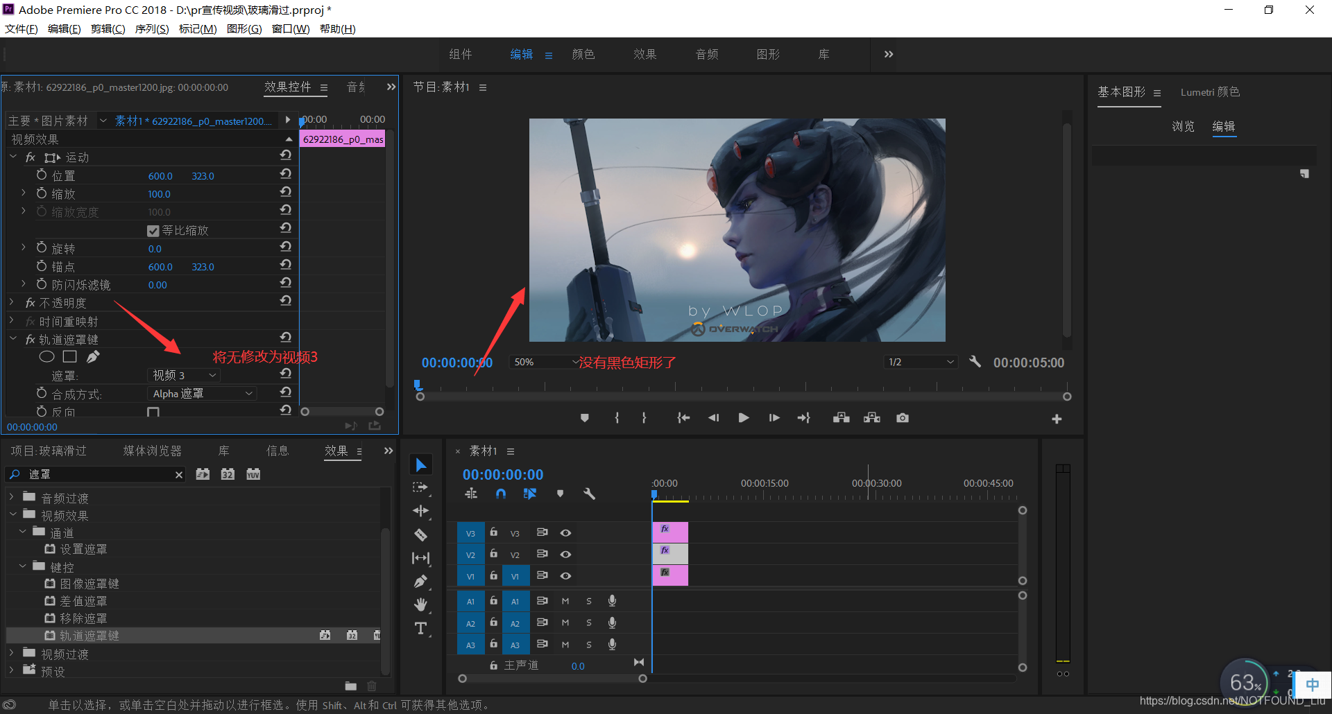Click the Add Marker button in program monitor

585,418
